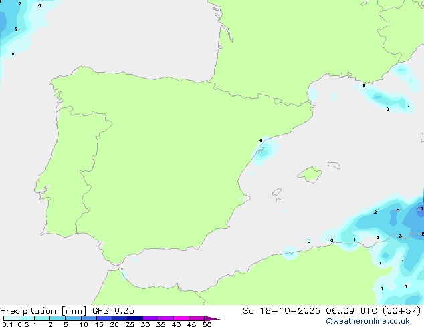This screenshot has height=327, width=424.
Task: Click the '30' legend scale label
Action: tap(145, 324)
